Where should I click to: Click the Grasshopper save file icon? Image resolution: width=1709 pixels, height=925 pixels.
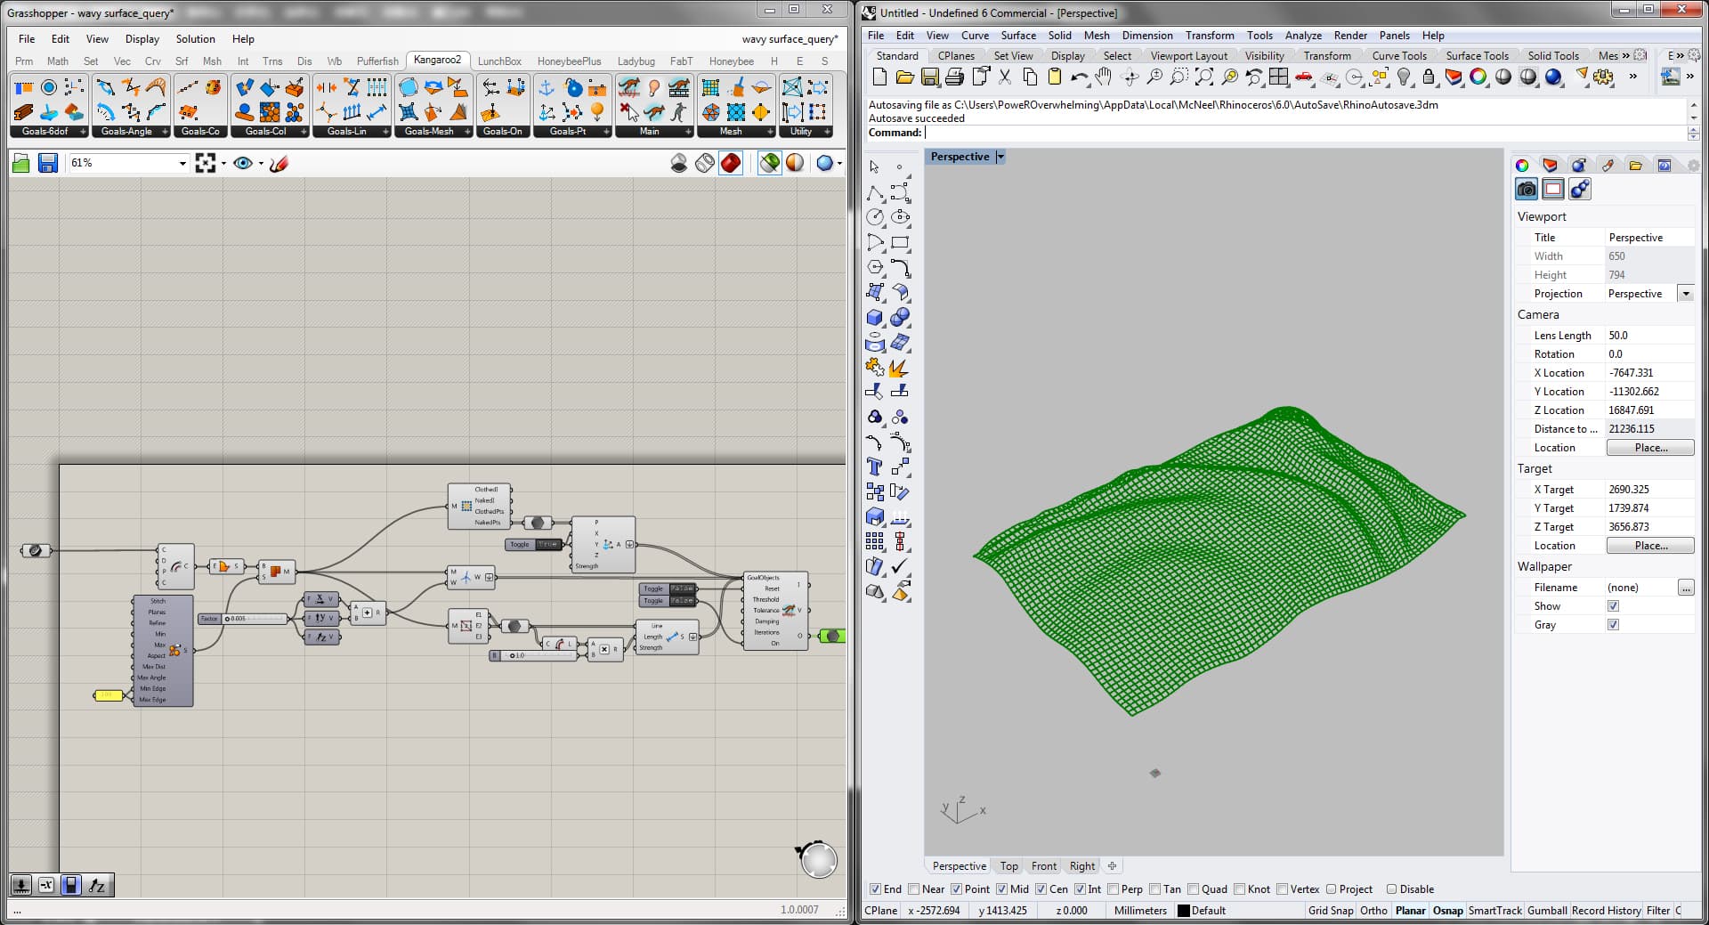click(48, 163)
